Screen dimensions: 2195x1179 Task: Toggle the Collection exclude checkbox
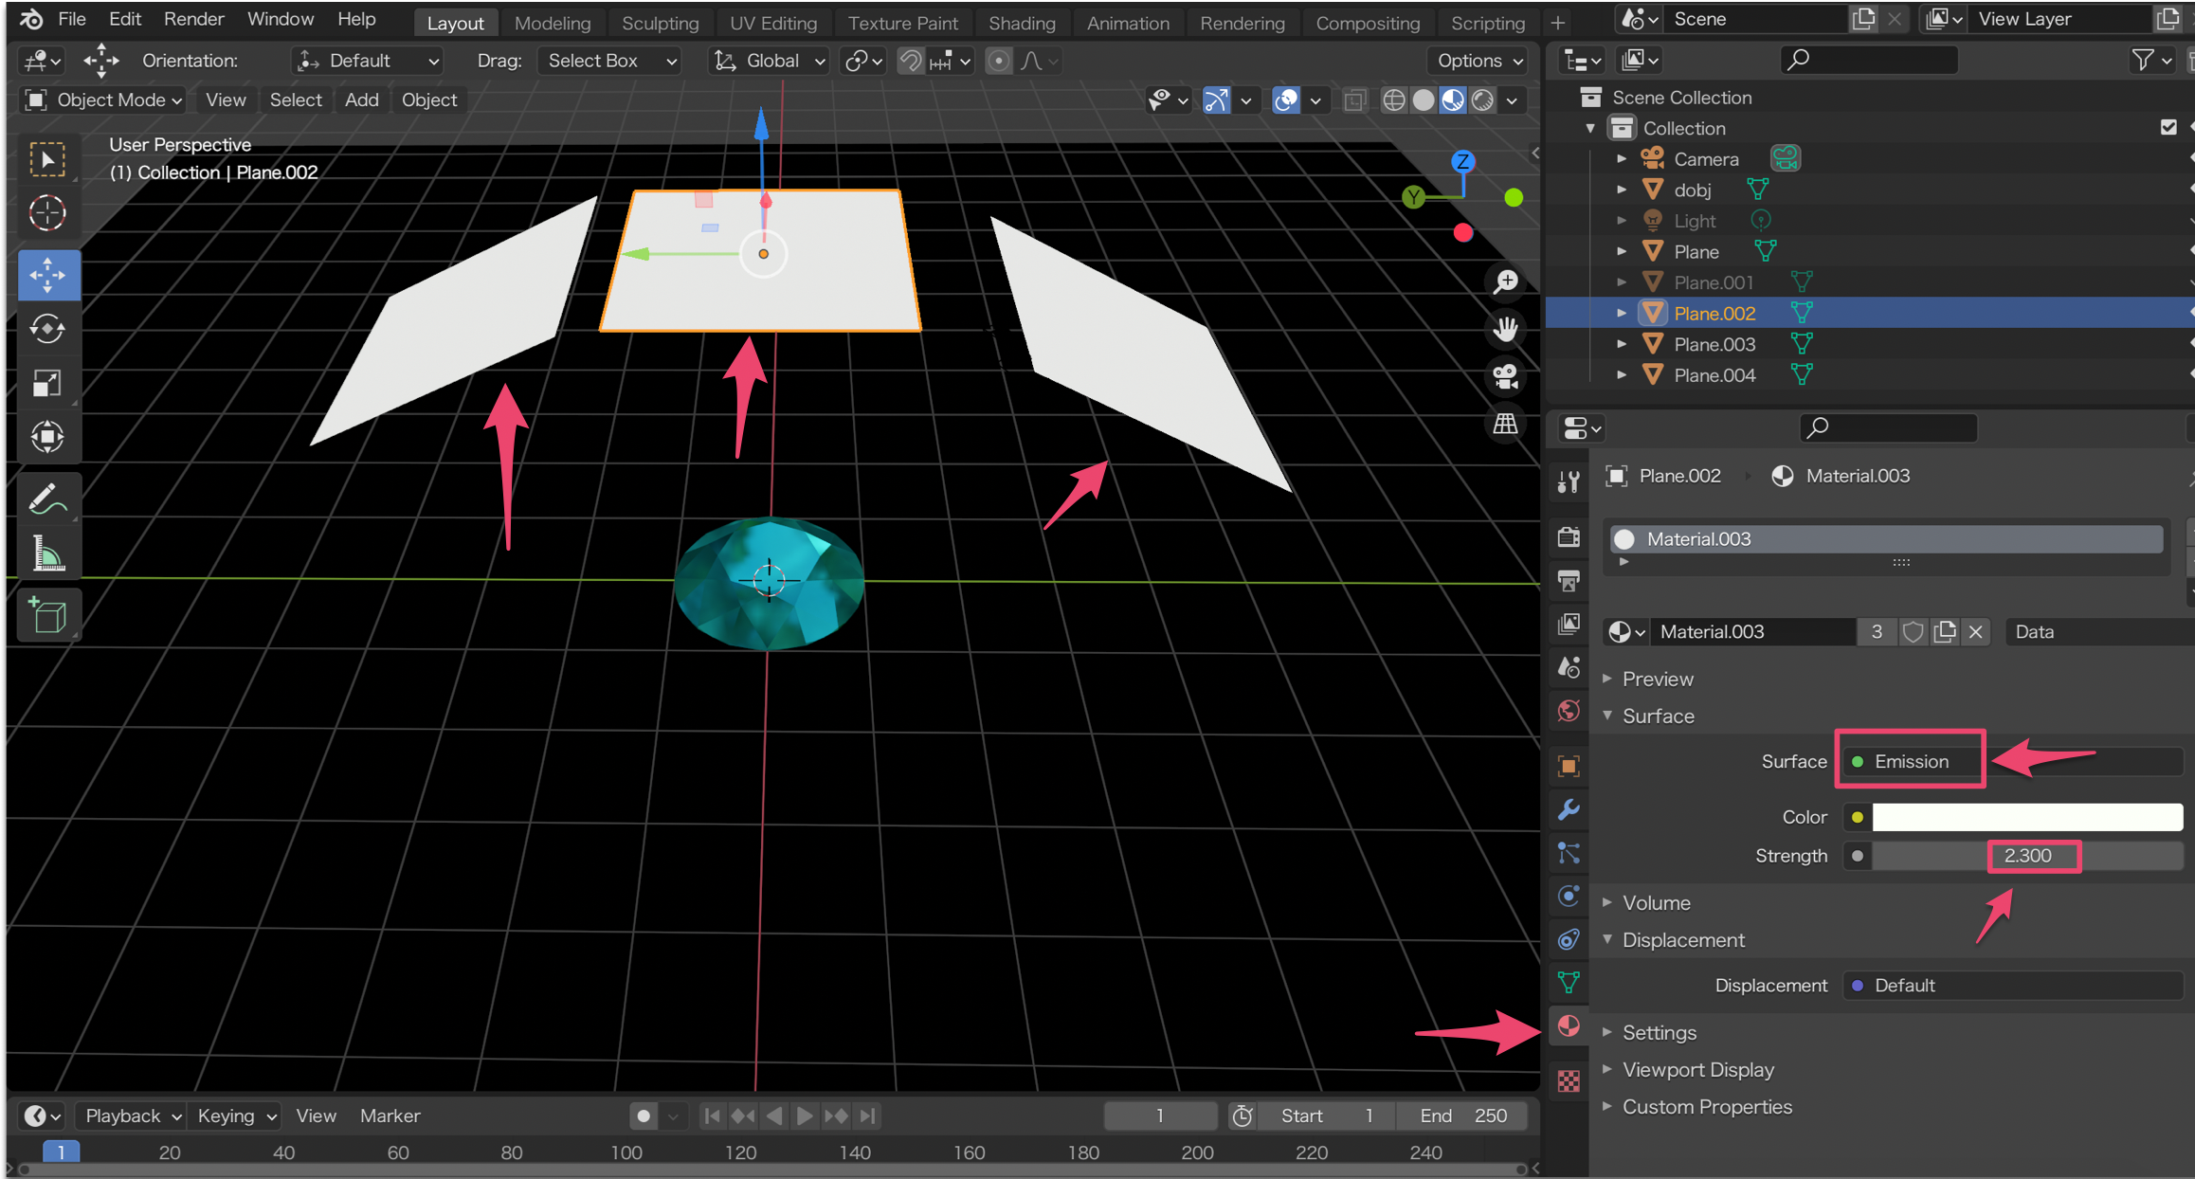coord(2168,127)
